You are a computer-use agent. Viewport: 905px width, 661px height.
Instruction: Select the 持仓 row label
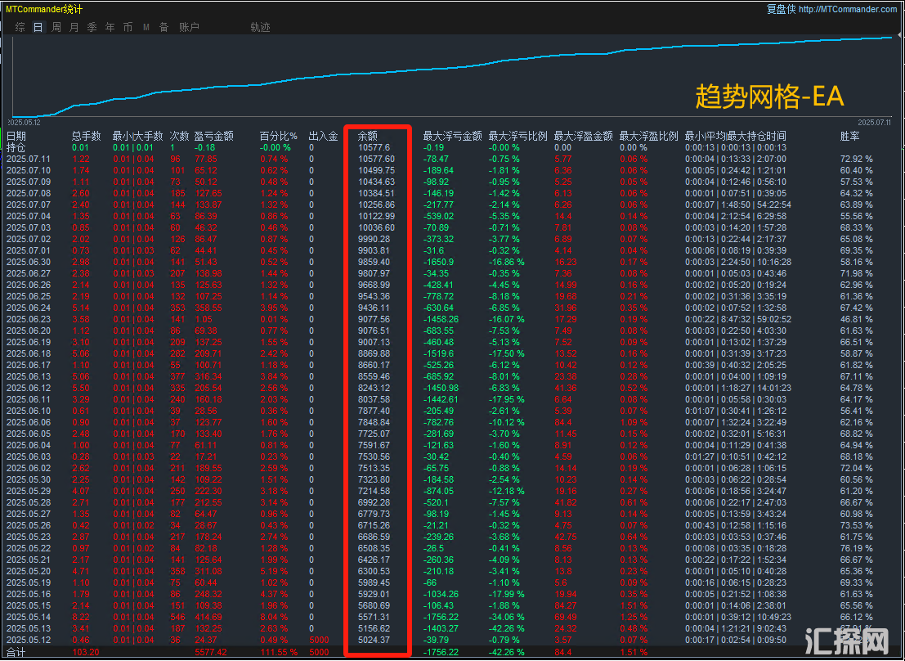click(x=16, y=147)
